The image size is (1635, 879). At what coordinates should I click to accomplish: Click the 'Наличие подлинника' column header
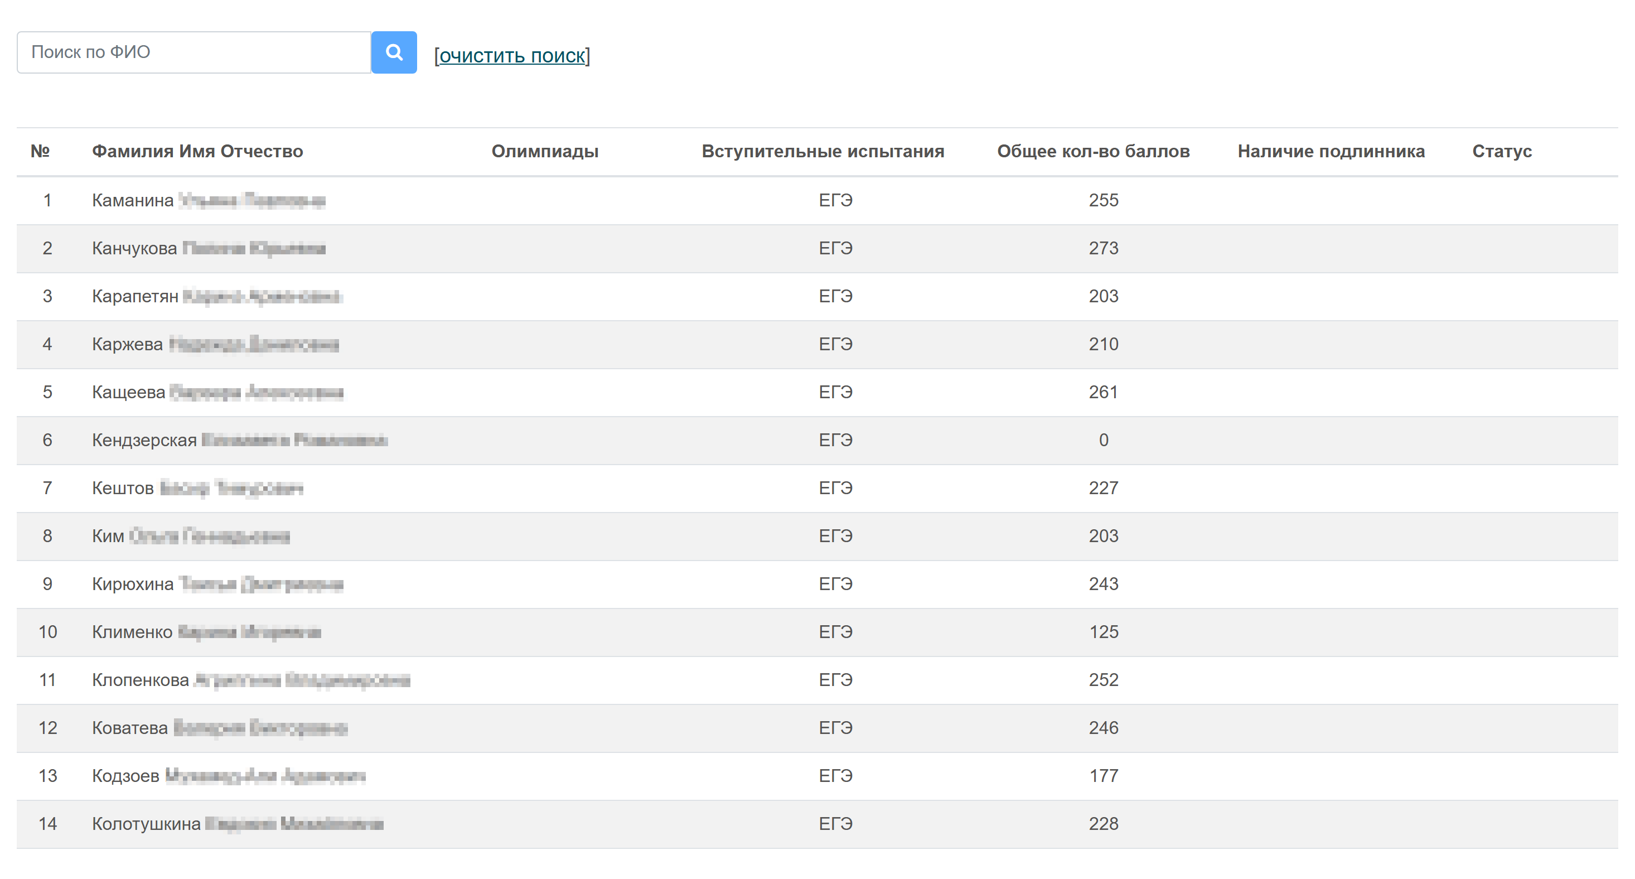[x=1331, y=151]
